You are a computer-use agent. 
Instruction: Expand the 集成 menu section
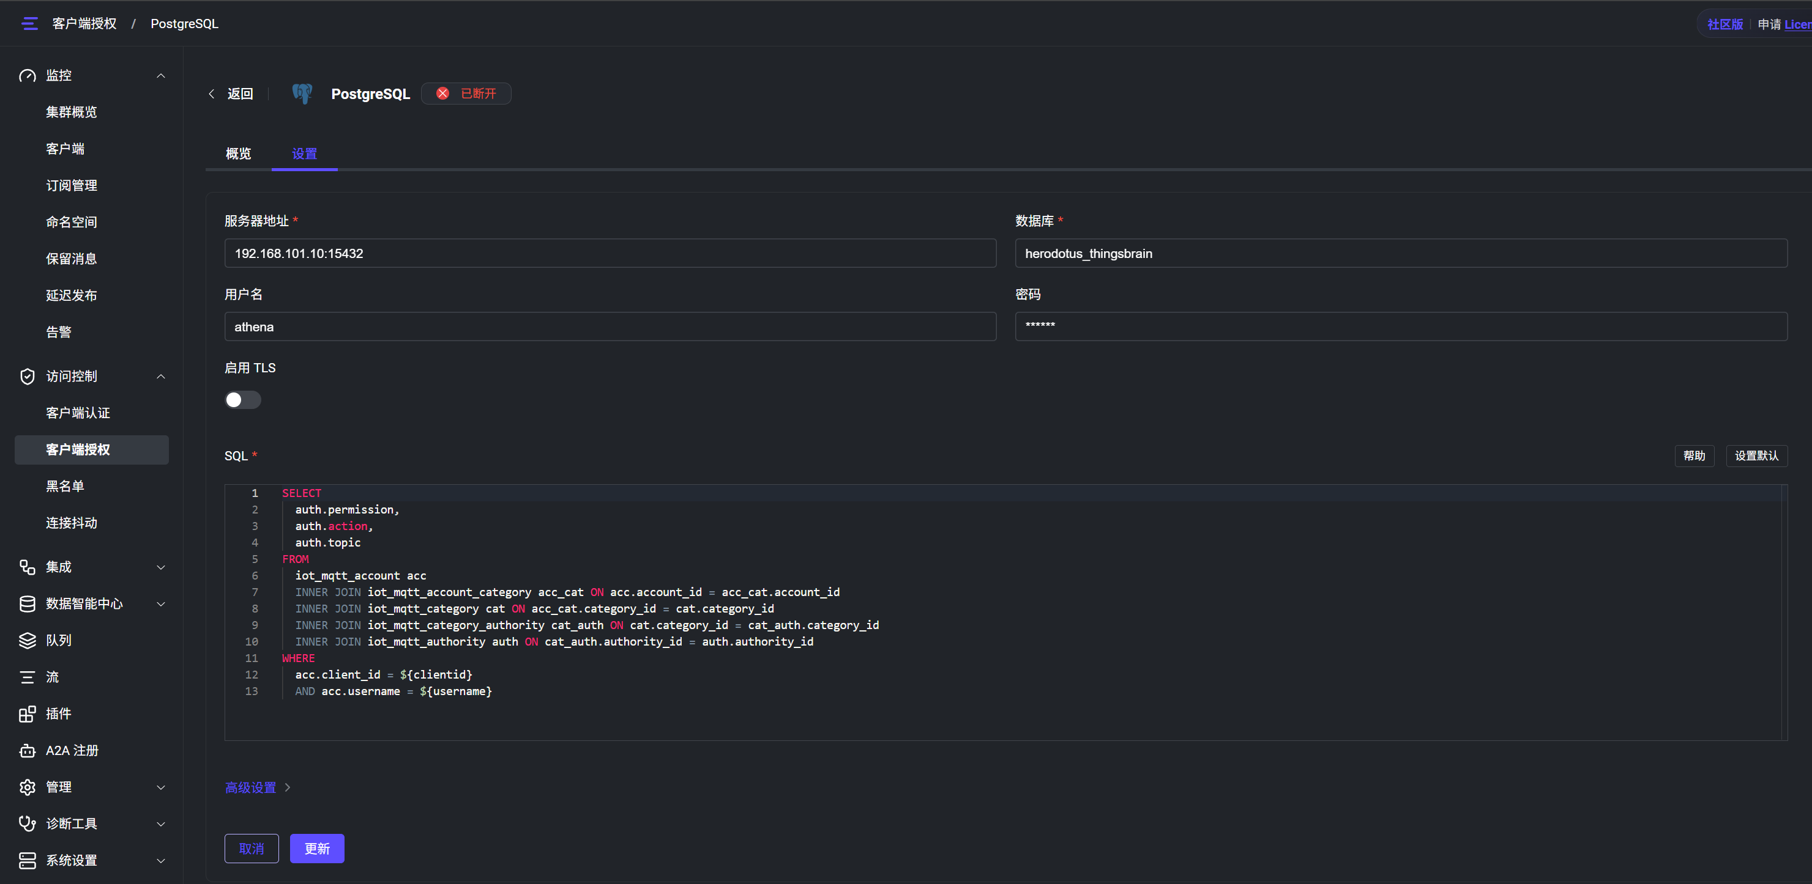point(161,567)
